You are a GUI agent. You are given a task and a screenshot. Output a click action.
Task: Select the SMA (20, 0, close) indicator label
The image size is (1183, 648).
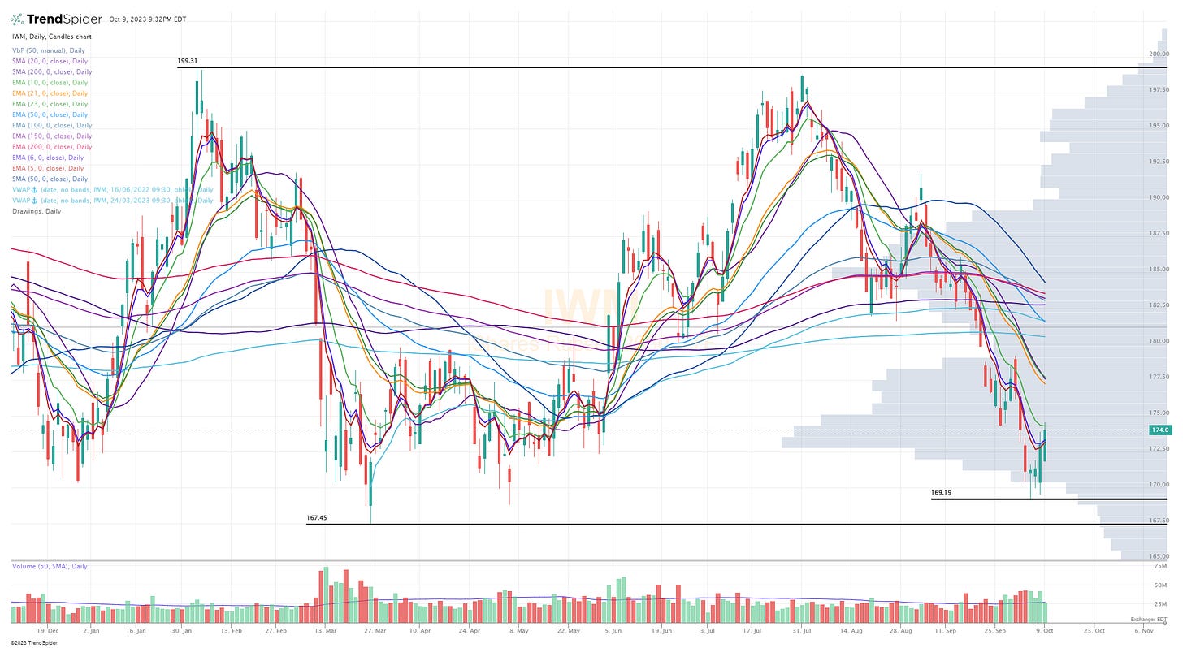(x=50, y=61)
